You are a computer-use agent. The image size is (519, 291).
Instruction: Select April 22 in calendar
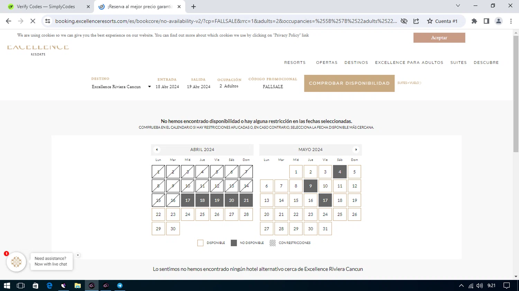[x=158, y=214]
